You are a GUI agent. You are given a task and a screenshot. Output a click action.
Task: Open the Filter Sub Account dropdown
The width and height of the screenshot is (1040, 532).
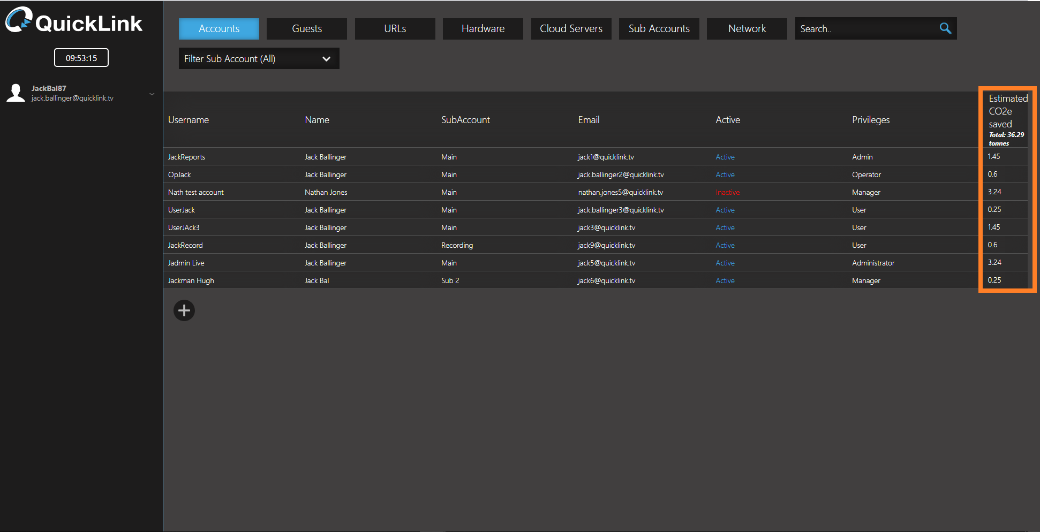tap(259, 59)
